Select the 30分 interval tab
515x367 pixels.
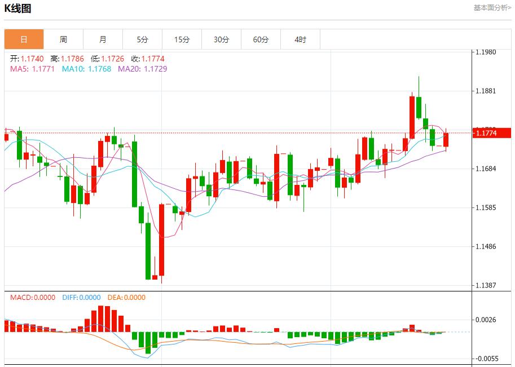pyautogui.click(x=222, y=39)
